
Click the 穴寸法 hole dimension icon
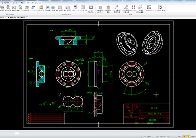(x=133, y=8)
